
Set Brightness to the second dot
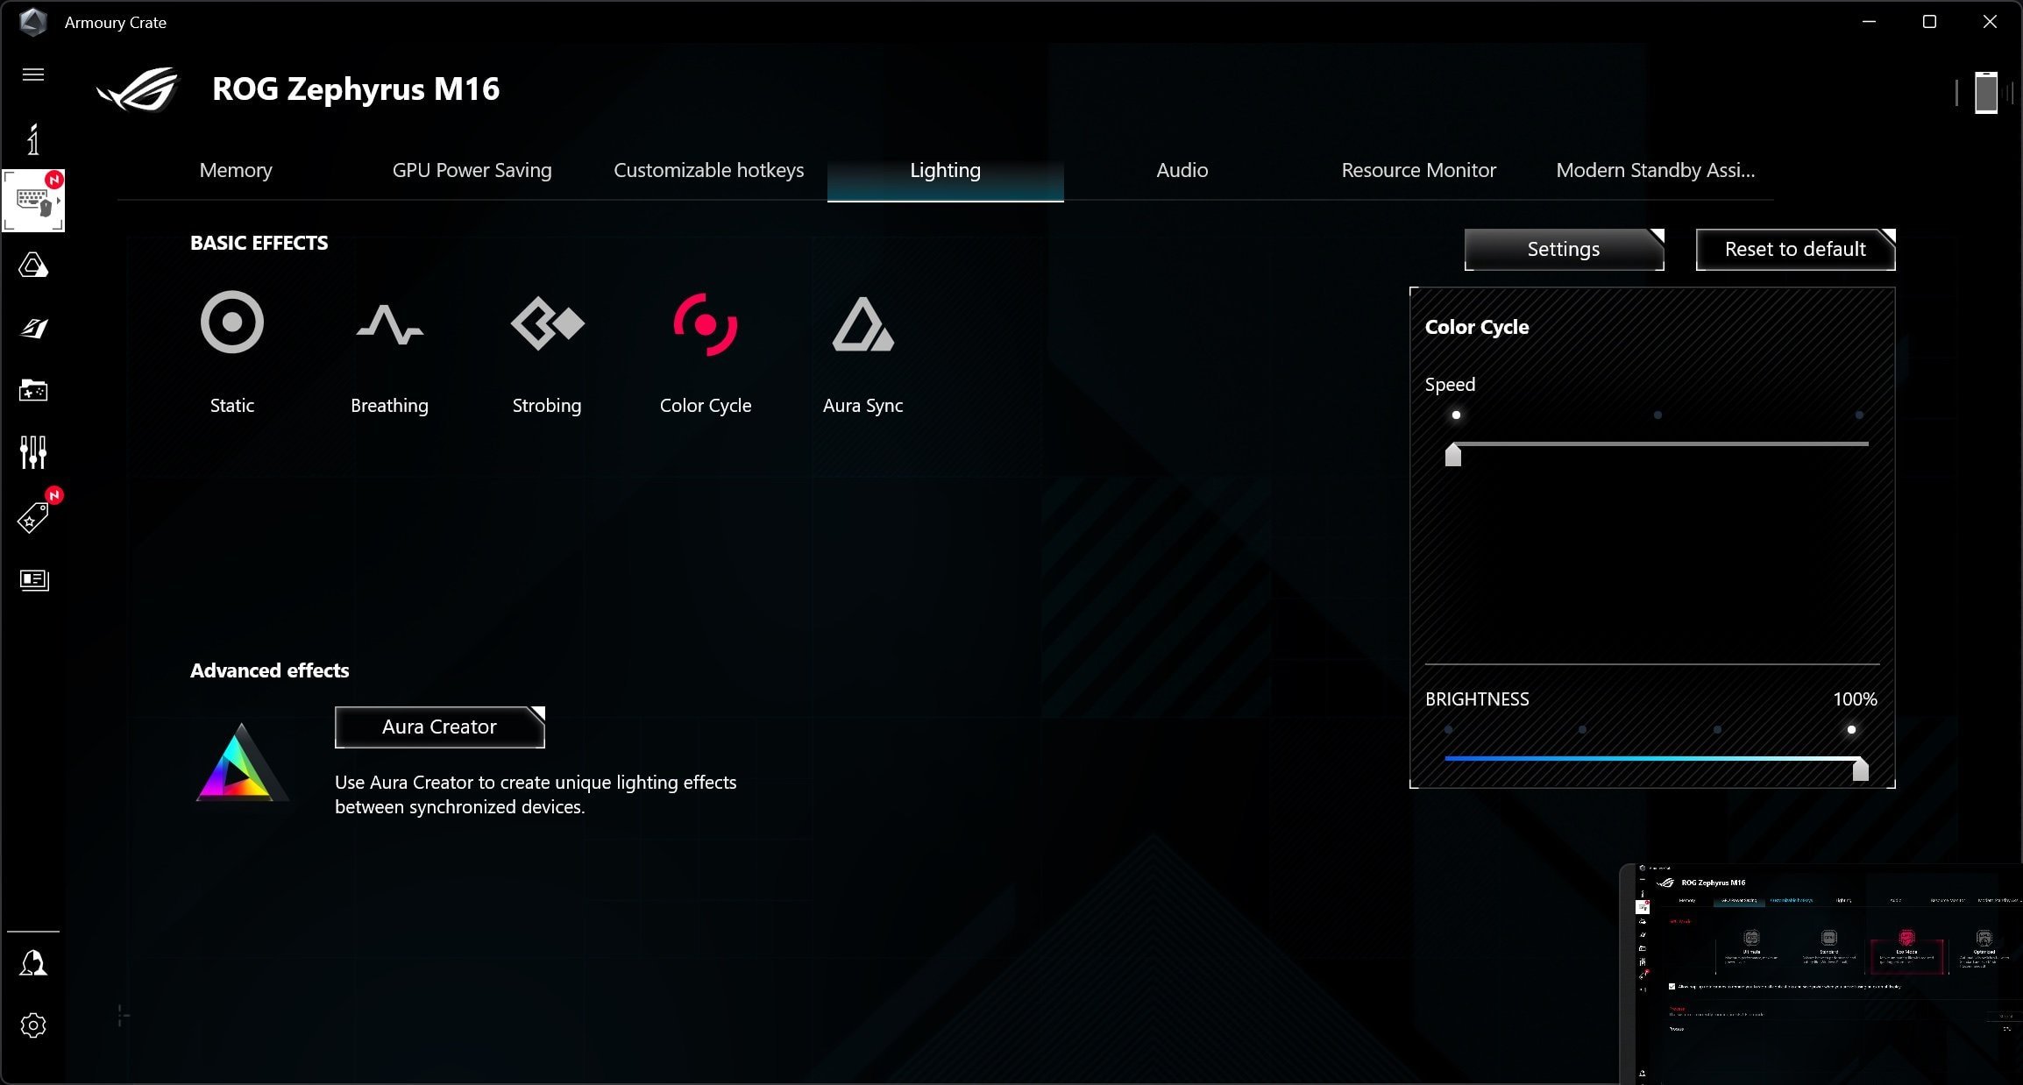point(1582,729)
